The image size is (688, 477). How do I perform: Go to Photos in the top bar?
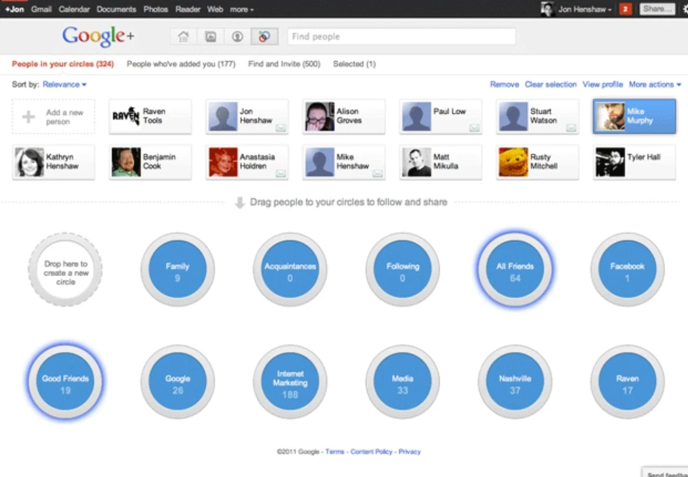point(156,9)
